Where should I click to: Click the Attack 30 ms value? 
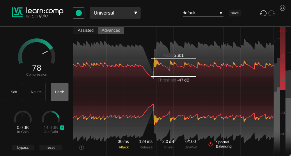[123, 142]
